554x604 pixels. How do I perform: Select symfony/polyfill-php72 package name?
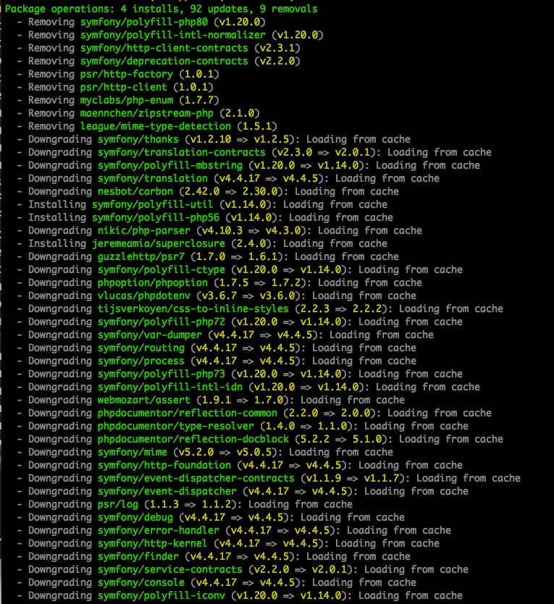pyautogui.click(x=161, y=322)
